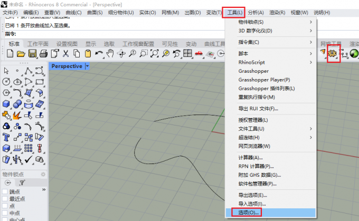The image size is (359, 221).
Task: Open the Perspective viewport dropdown arrow
Action: click(87, 66)
